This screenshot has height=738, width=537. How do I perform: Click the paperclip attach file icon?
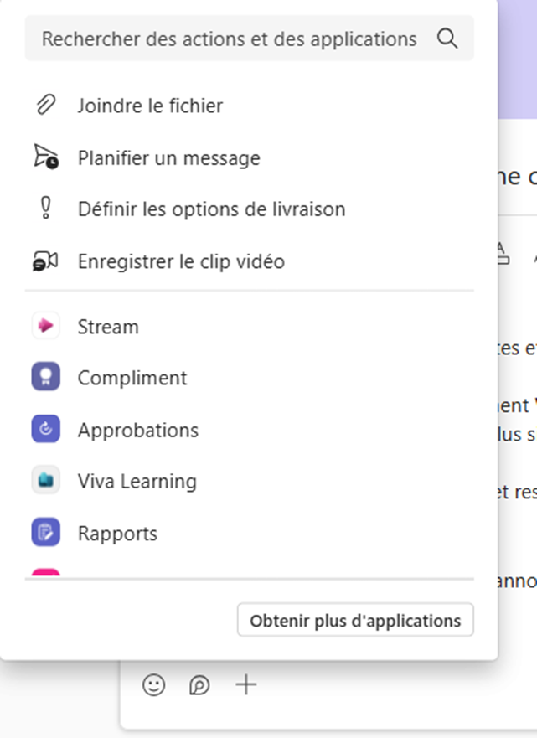pos(45,106)
